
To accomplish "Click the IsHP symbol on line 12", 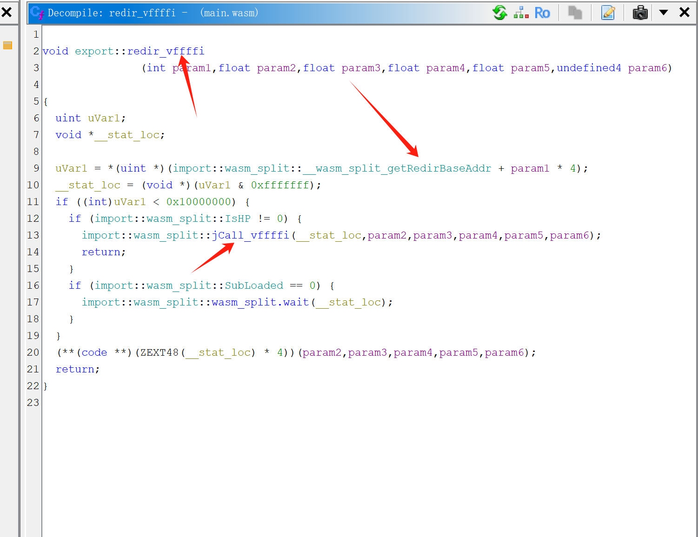I will tap(238, 219).
